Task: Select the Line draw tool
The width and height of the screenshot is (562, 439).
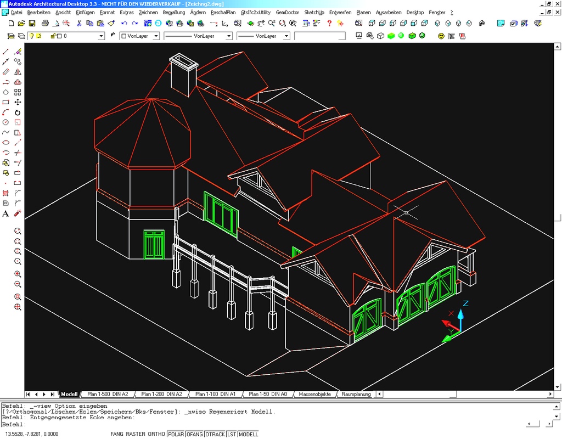Action: pos(6,52)
